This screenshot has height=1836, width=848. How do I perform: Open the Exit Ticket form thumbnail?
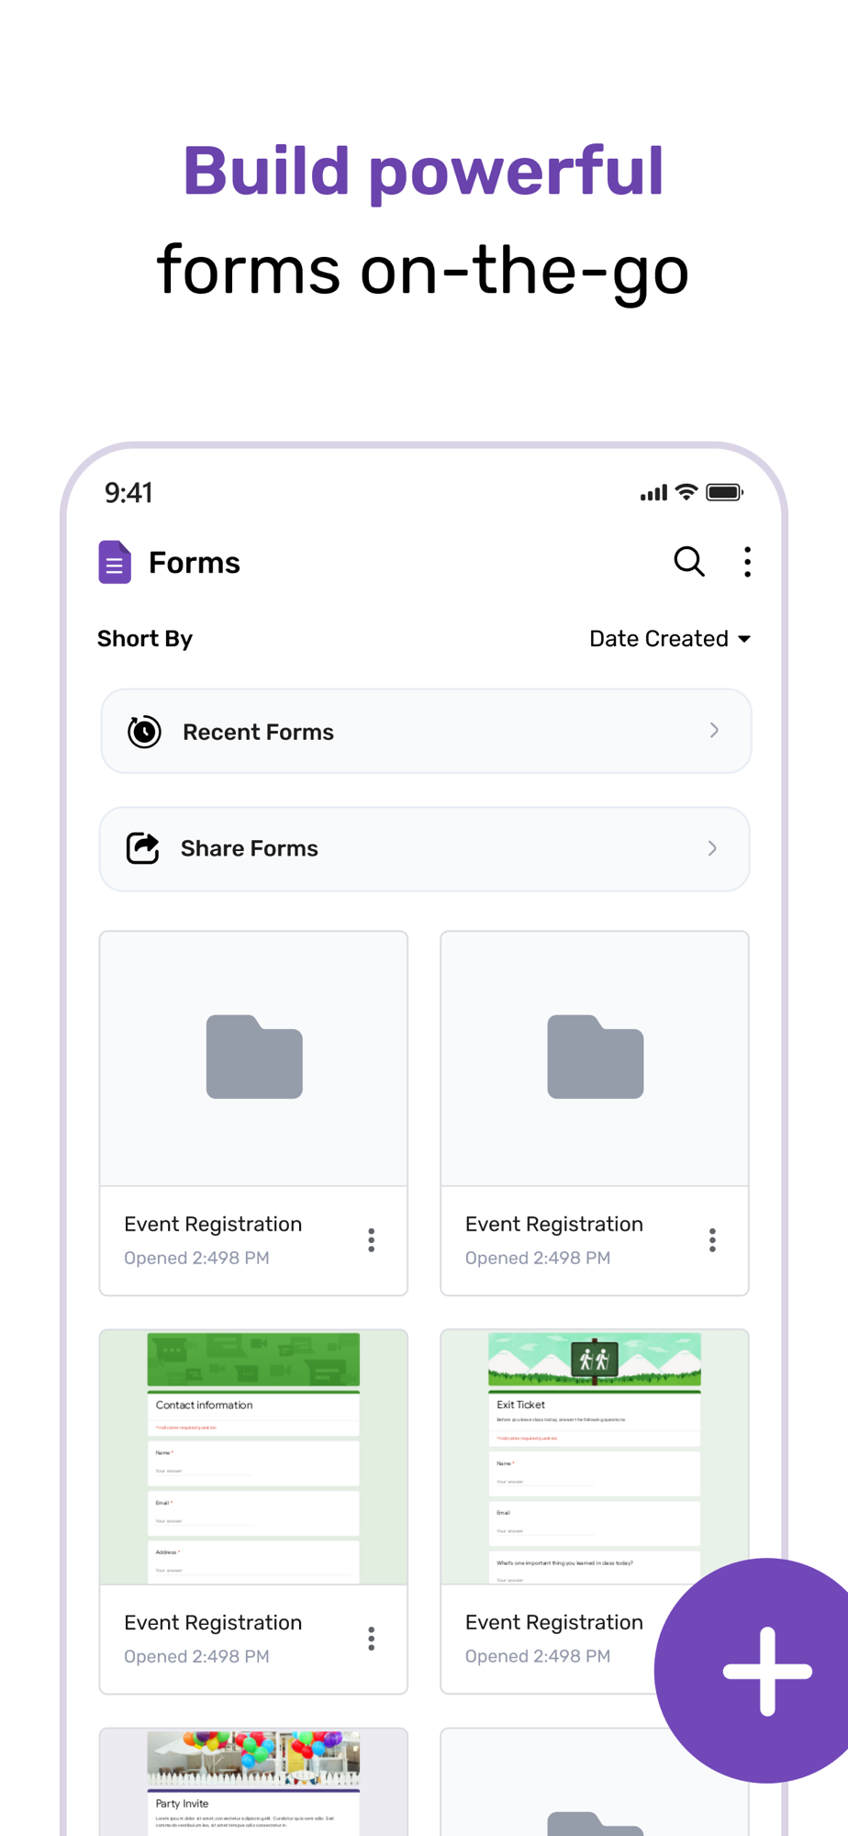pyautogui.click(x=595, y=1457)
